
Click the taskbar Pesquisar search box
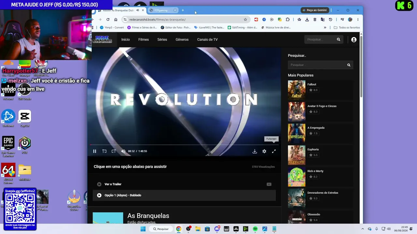[x=161, y=229]
